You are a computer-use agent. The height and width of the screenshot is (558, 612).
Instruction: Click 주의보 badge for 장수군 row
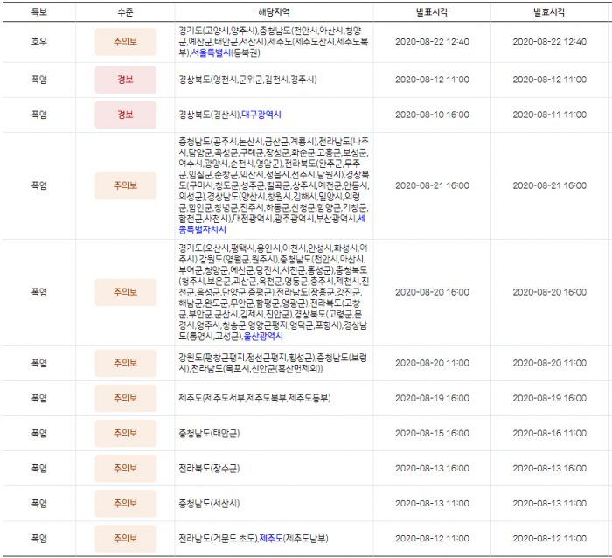[125, 468]
